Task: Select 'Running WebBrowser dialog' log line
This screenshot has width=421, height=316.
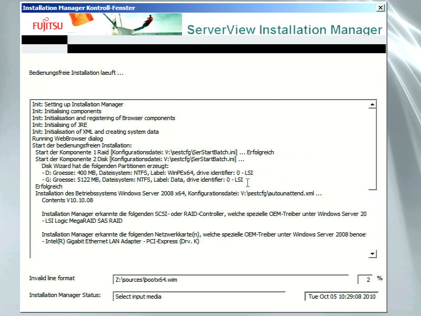Action: pos(67,139)
